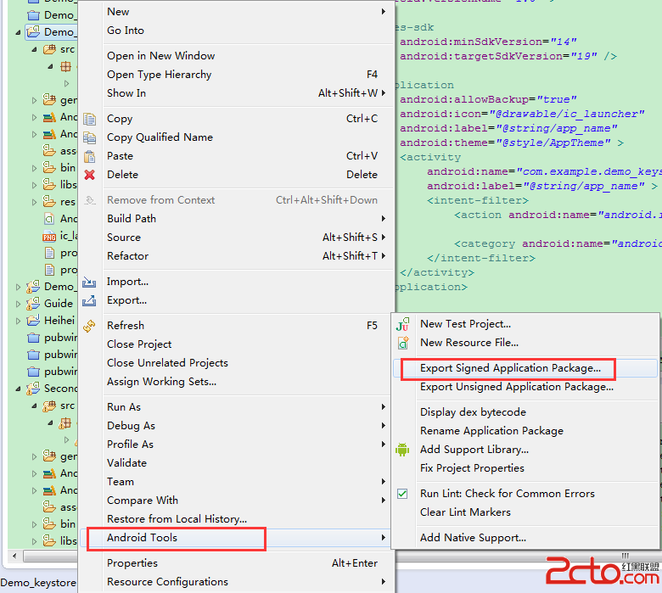Click the upper bin folder icon

pyautogui.click(x=49, y=168)
